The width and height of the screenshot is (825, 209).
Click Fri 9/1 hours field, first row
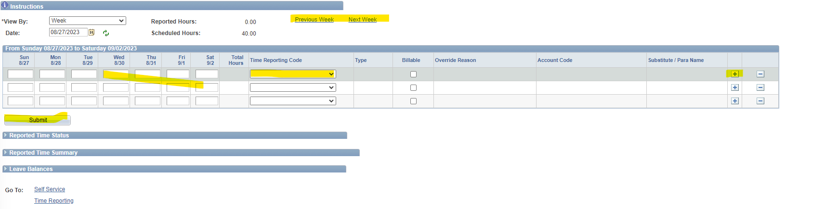[178, 74]
